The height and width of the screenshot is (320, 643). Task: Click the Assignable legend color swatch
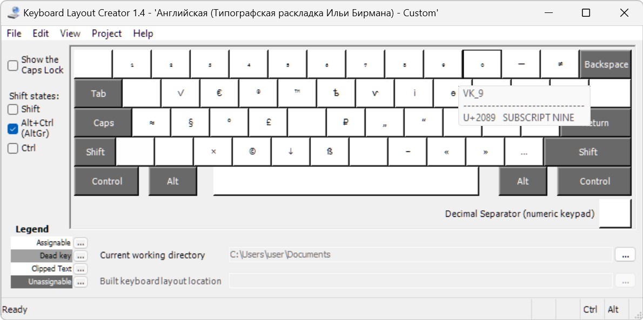click(x=42, y=243)
